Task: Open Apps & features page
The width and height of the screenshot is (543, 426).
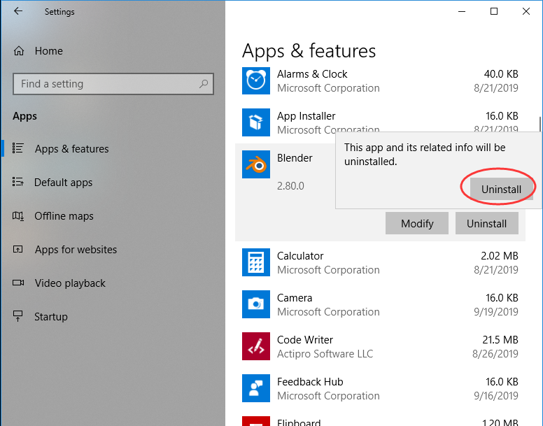Action: coord(71,149)
